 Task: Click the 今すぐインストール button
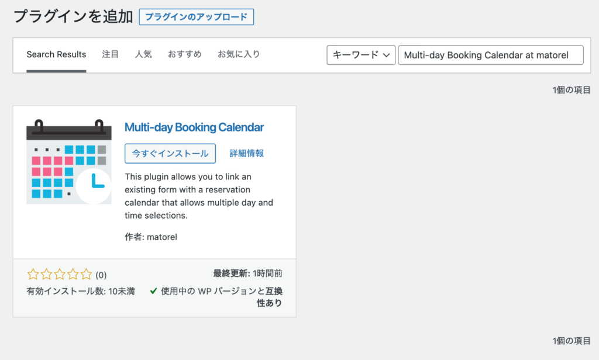[170, 154]
